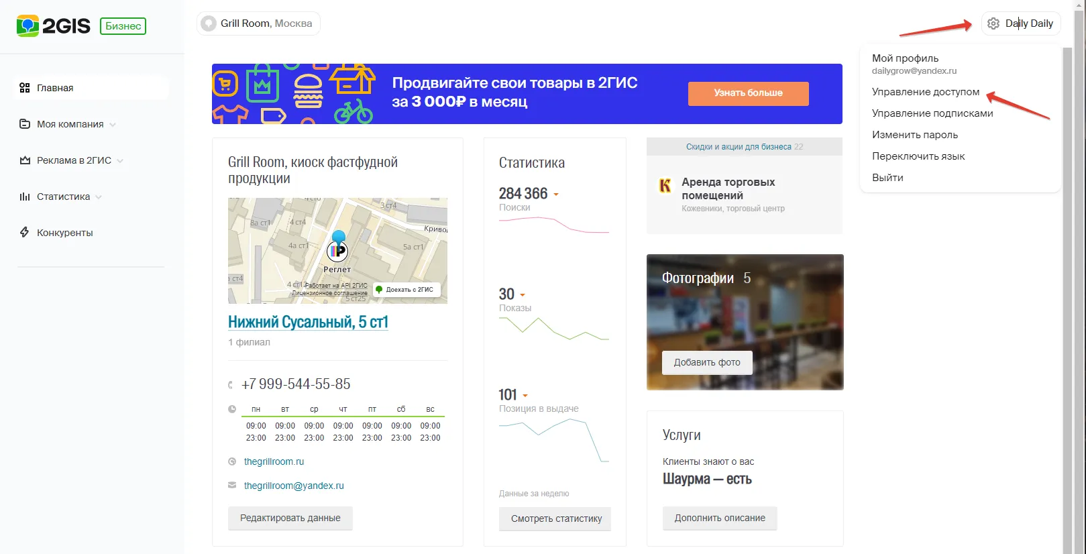
Task: Choose Изменить пароль
Action: (915, 135)
